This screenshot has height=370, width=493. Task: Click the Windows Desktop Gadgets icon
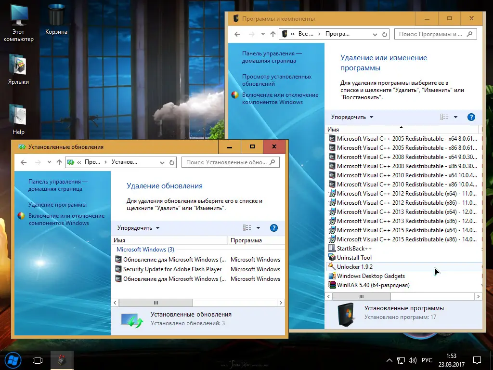click(332, 276)
